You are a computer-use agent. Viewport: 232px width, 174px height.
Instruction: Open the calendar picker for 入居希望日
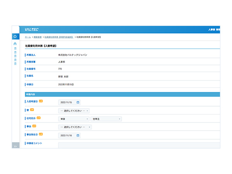[x=78, y=102]
